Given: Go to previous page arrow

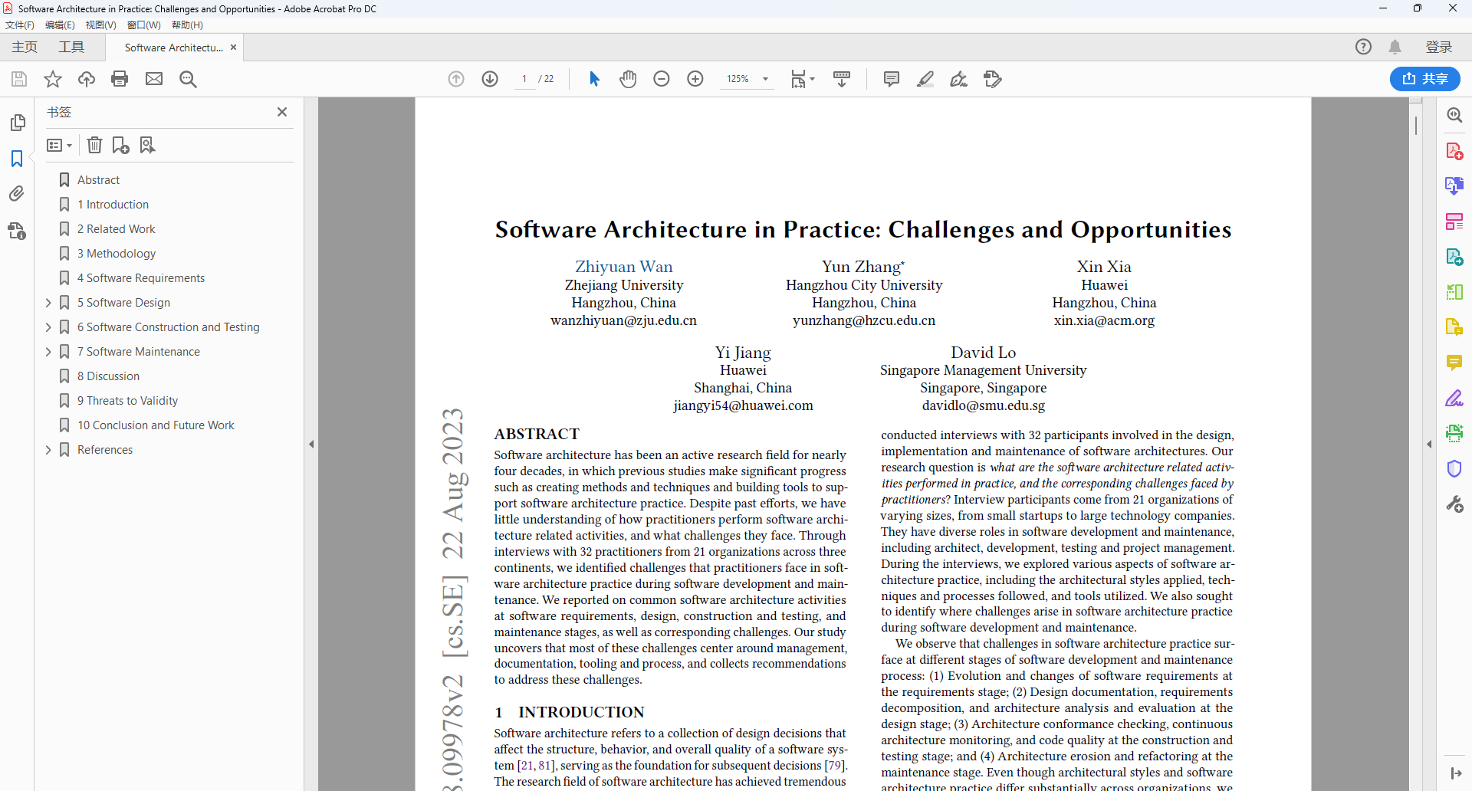Looking at the screenshot, I should point(456,79).
